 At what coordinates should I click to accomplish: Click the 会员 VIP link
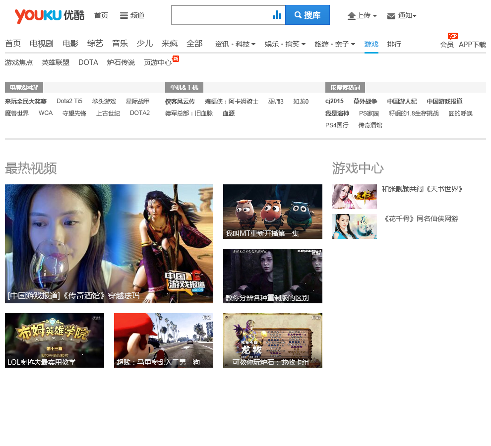point(447,45)
